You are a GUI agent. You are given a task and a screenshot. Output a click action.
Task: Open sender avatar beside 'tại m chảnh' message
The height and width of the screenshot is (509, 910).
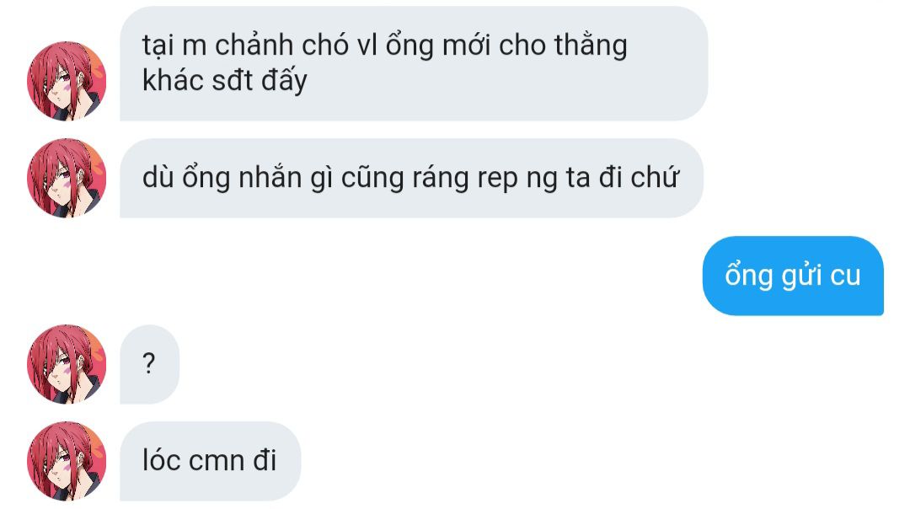tap(67, 81)
